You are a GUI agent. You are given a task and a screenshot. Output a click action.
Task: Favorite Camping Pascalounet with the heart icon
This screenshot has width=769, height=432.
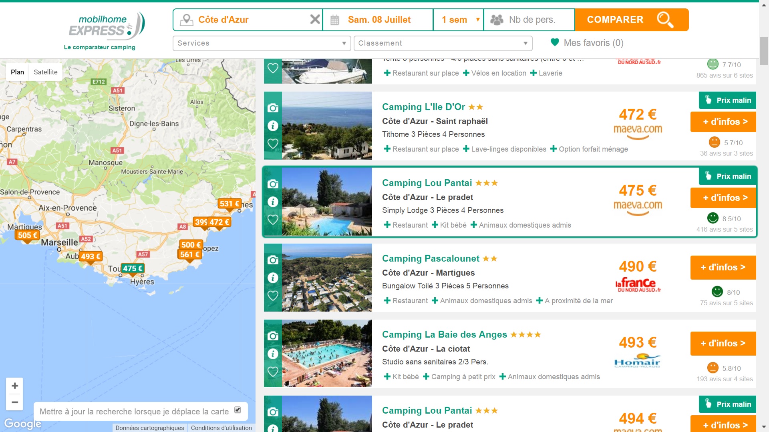(273, 296)
